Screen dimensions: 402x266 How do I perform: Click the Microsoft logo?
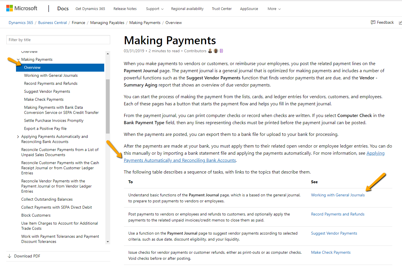pyautogui.click(x=22, y=8)
